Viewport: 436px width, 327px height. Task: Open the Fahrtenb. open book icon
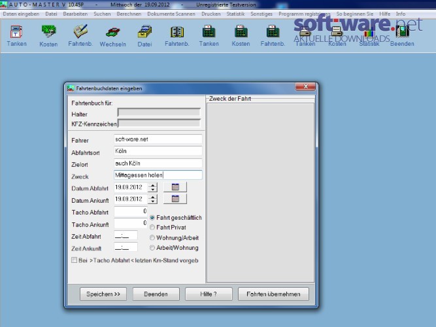177,32
